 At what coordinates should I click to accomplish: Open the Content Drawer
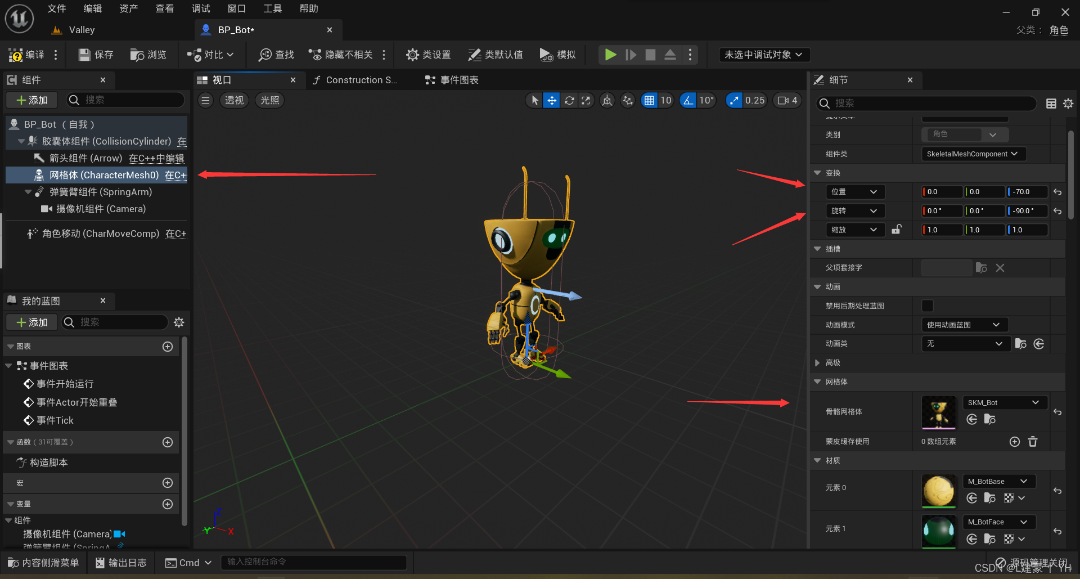click(44, 563)
